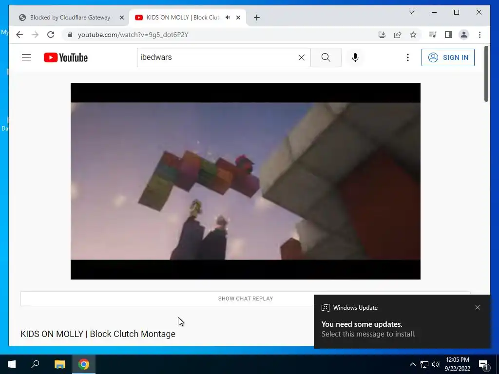Open a new Chrome tab

(x=257, y=18)
